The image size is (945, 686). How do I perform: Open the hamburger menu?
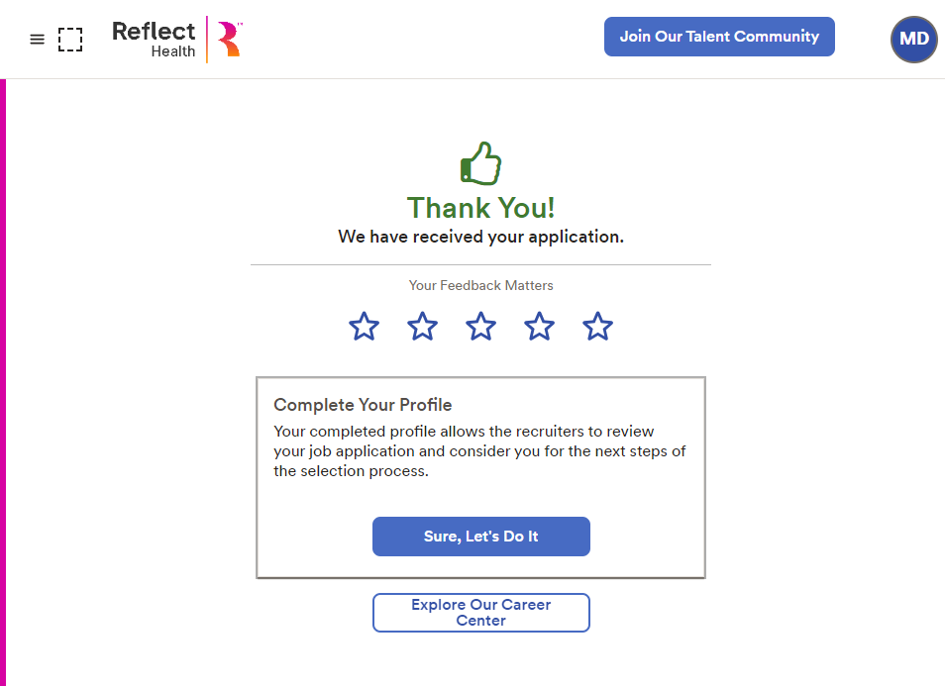pos(37,40)
